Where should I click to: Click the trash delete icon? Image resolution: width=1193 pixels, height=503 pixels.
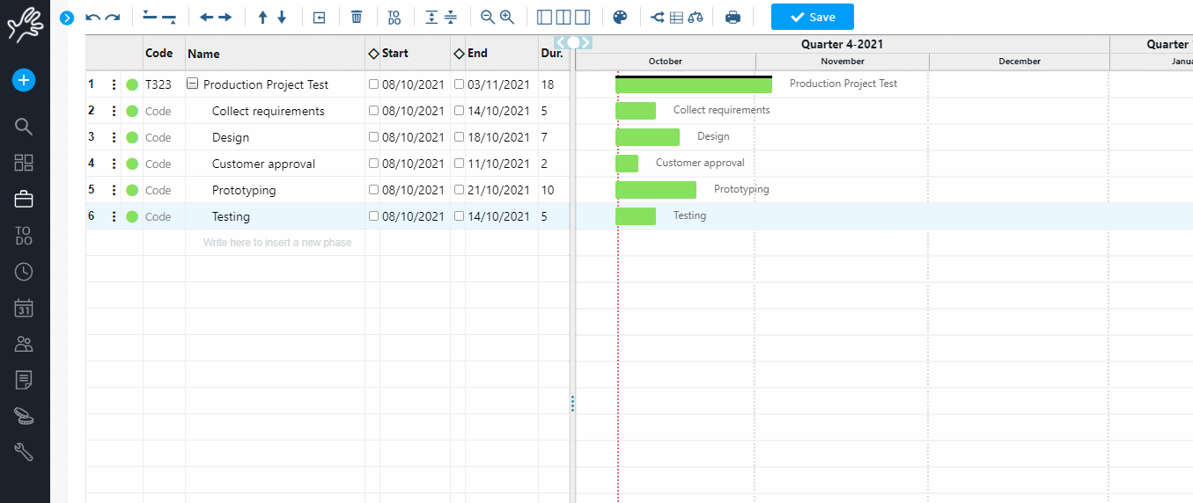point(356,17)
